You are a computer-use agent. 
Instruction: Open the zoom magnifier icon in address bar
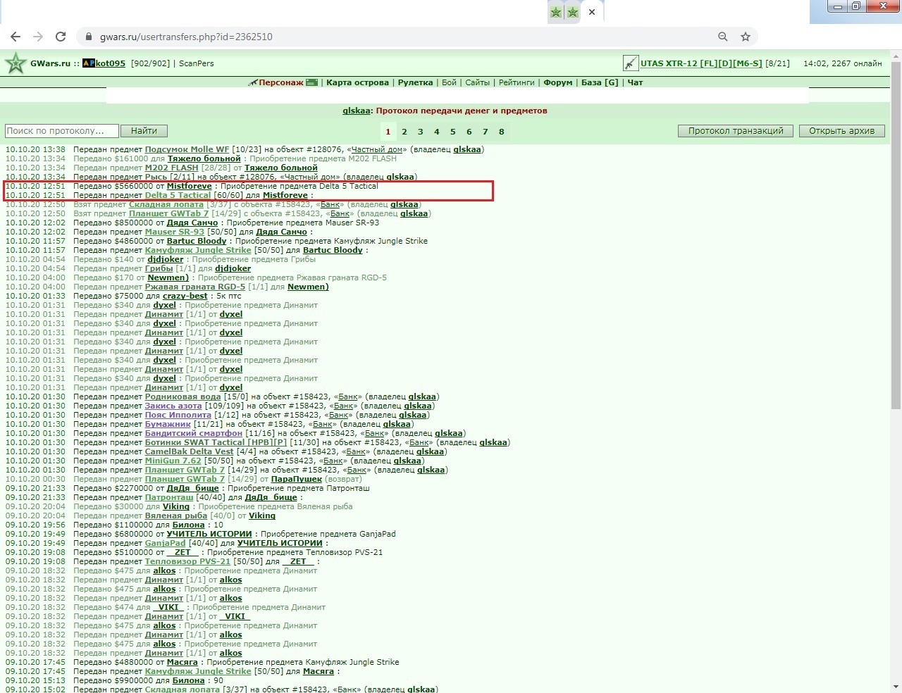[x=723, y=37]
